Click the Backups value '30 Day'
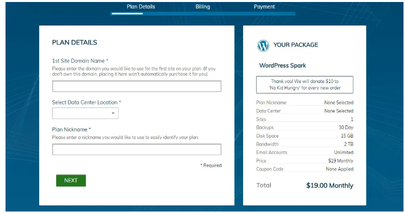Screen dimensions: 405x213 (346, 127)
